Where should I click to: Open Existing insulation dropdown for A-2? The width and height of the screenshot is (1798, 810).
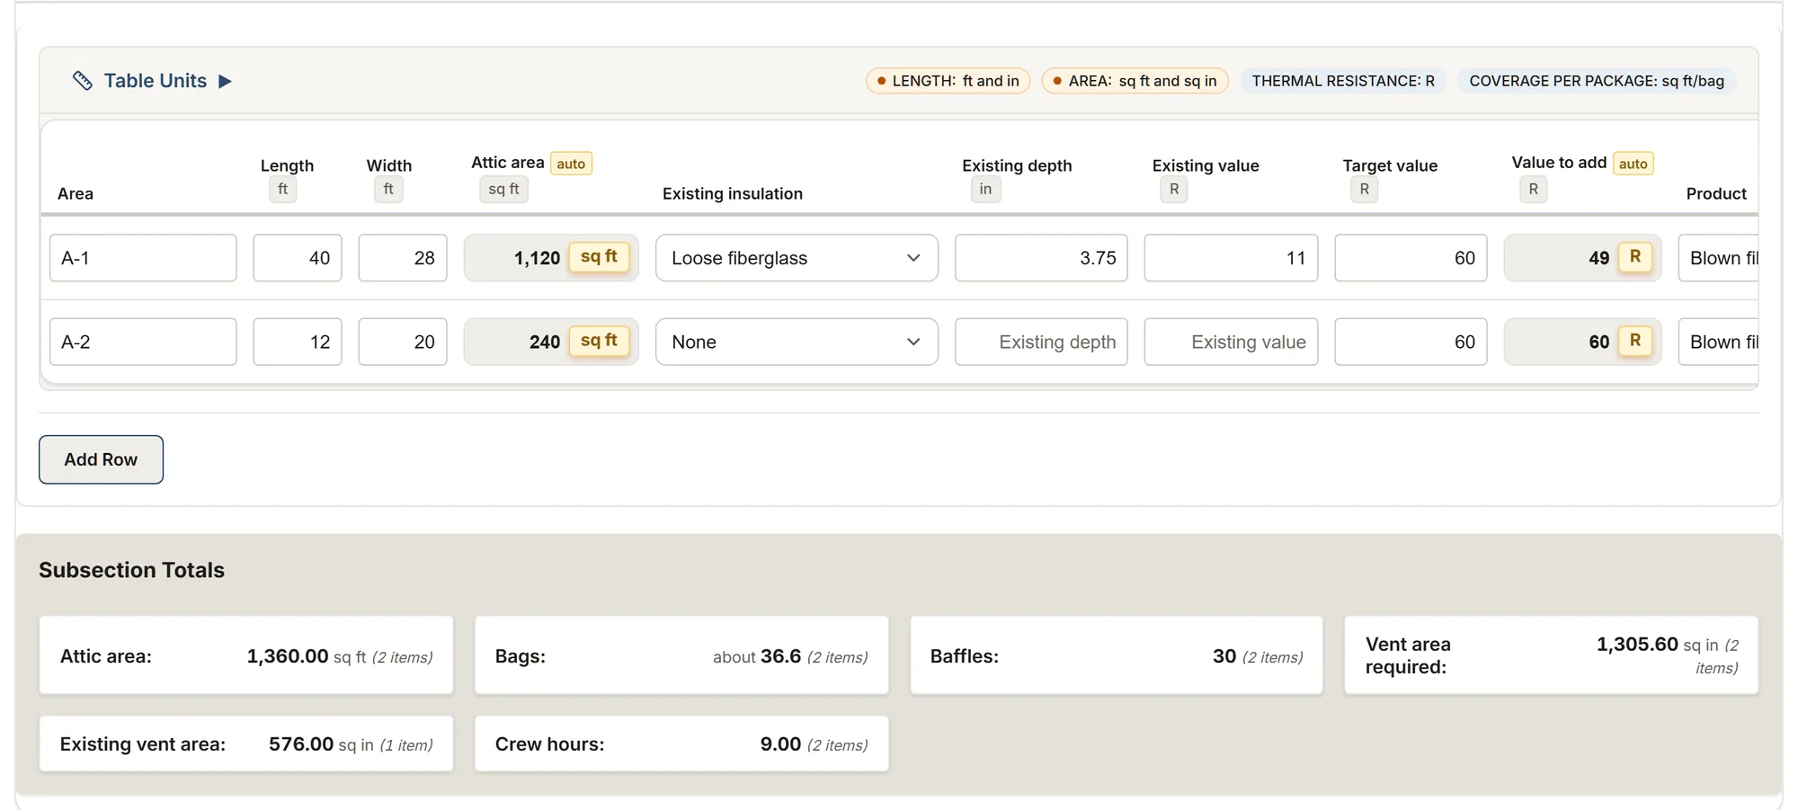click(x=797, y=342)
